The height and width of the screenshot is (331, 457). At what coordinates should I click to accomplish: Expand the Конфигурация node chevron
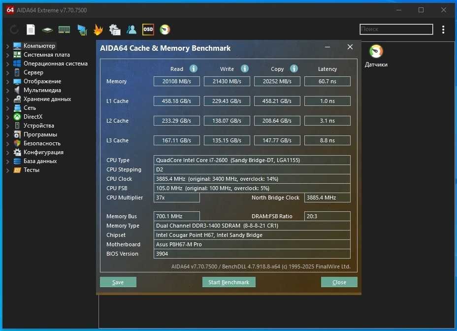tap(7, 152)
